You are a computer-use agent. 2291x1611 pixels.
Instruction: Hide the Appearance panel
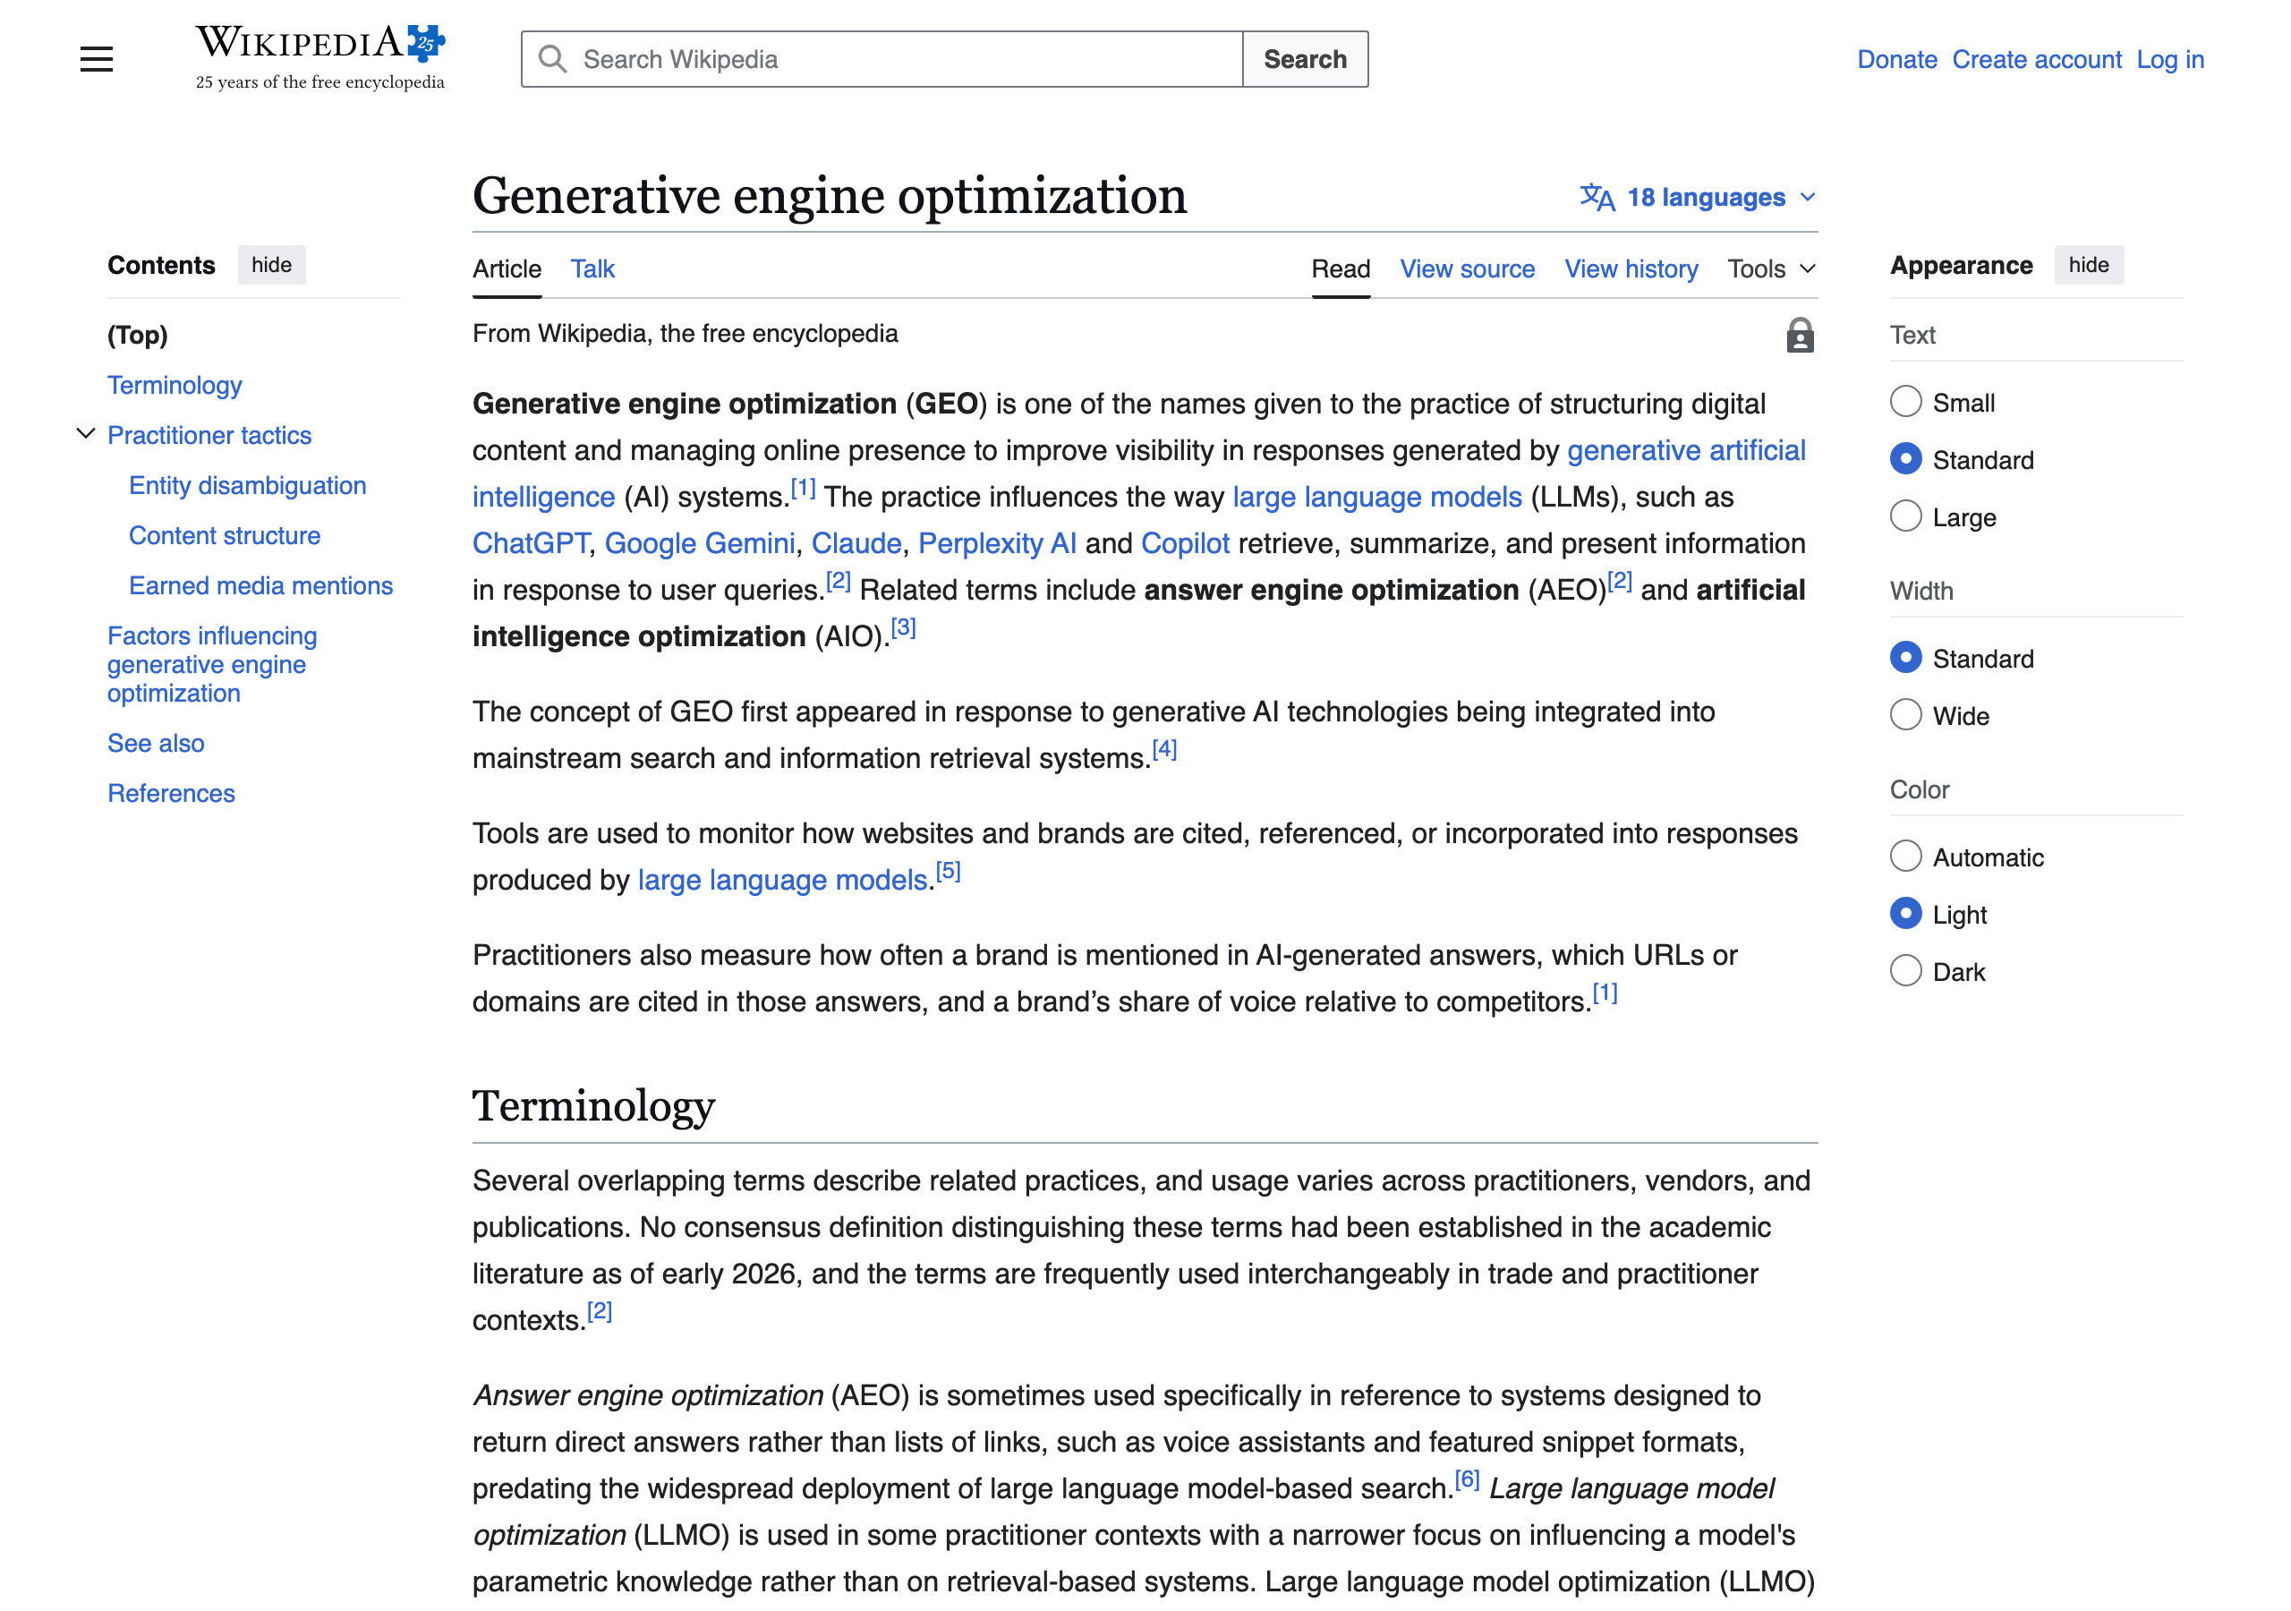2088,265
